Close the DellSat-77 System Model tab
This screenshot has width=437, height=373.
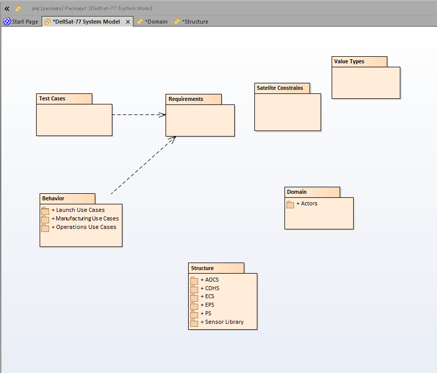pos(128,22)
